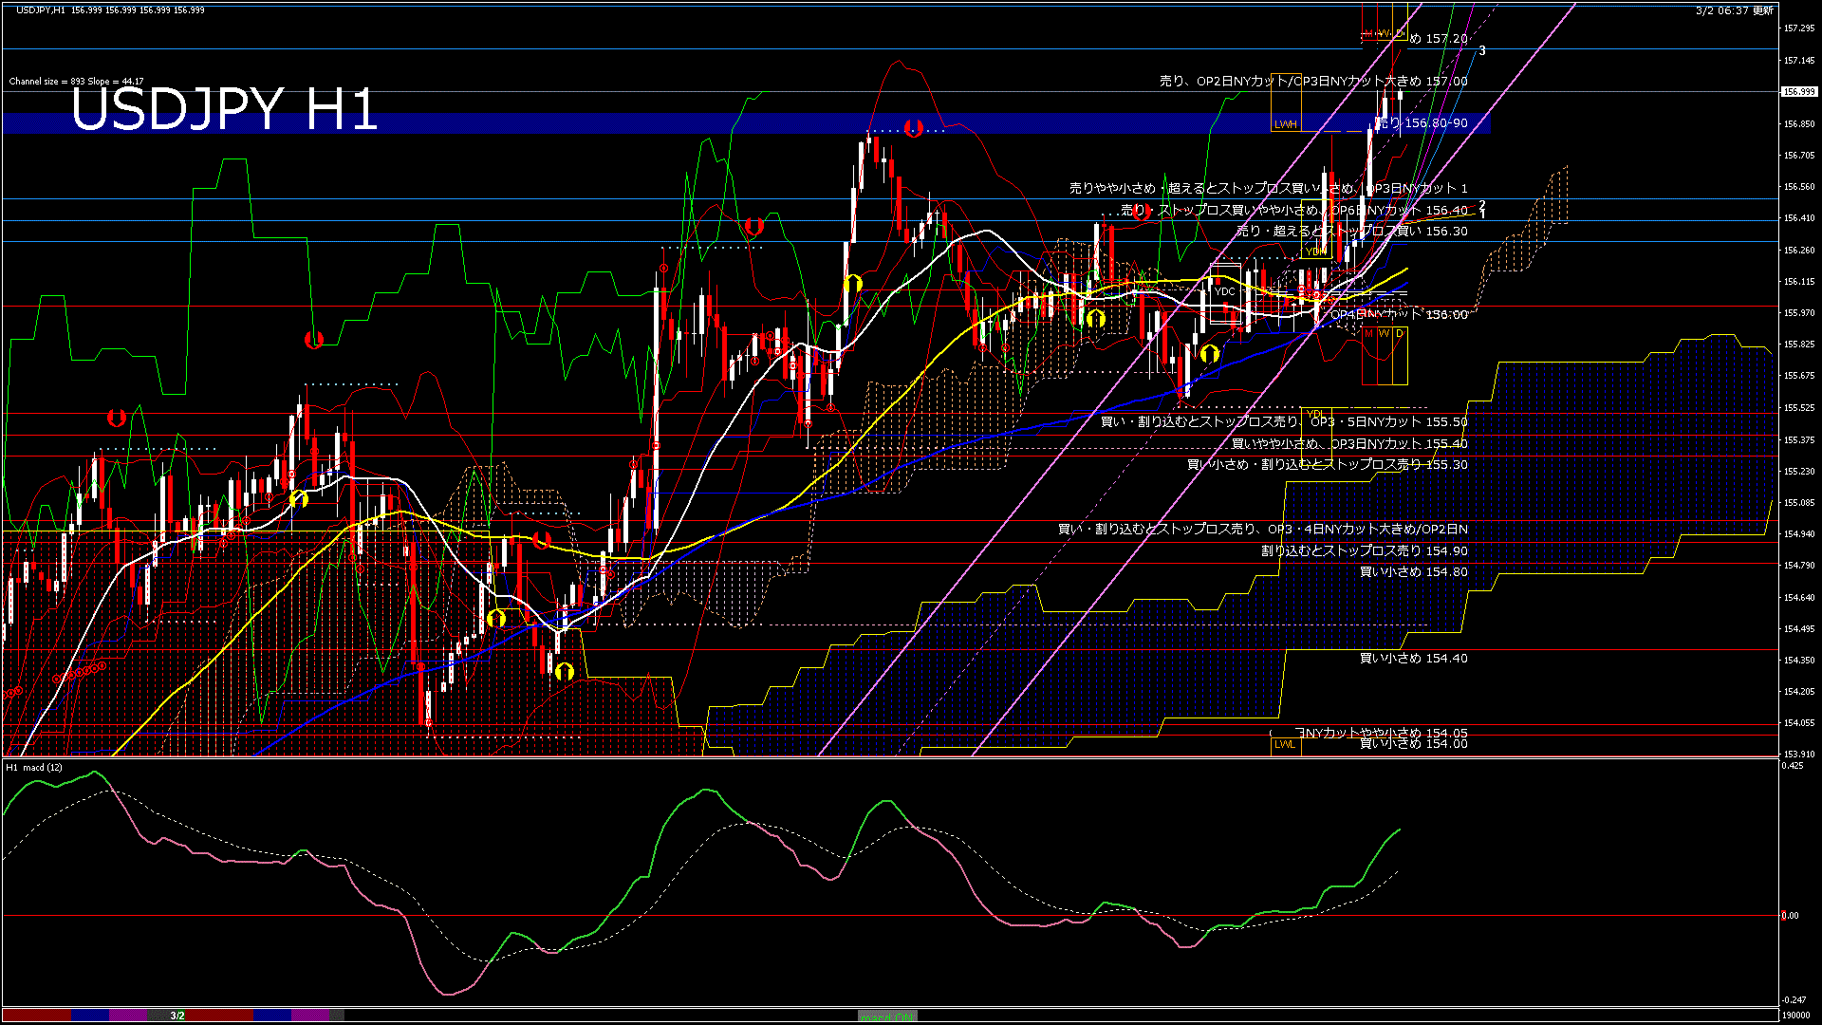The height and width of the screenshot is (1025, 1822).
Task: Expand the YDC marker label
Action: (x=1224, y=291)
